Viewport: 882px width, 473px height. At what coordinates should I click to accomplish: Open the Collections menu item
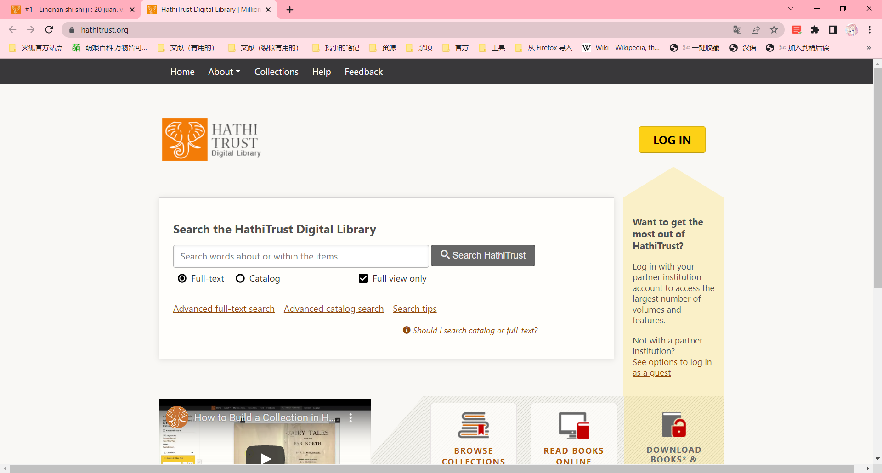click(x=276, y=72)
